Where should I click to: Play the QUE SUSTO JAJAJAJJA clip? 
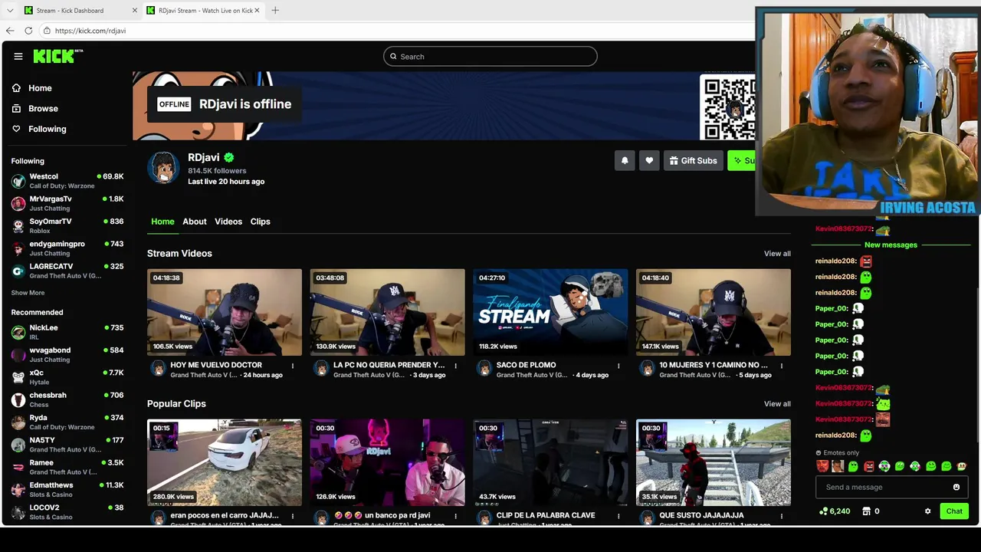tap(713, 462)
